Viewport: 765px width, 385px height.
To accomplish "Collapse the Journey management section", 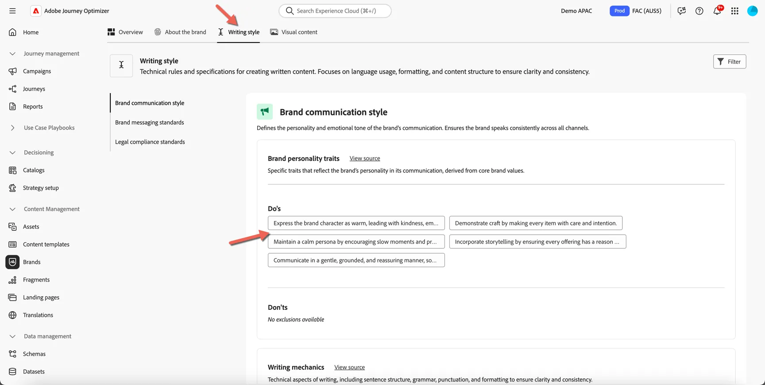I will [x=12, y=53].
